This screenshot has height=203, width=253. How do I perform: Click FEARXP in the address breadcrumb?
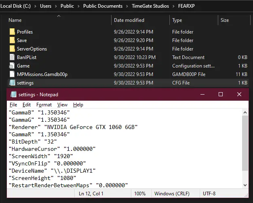coord(186,6)
